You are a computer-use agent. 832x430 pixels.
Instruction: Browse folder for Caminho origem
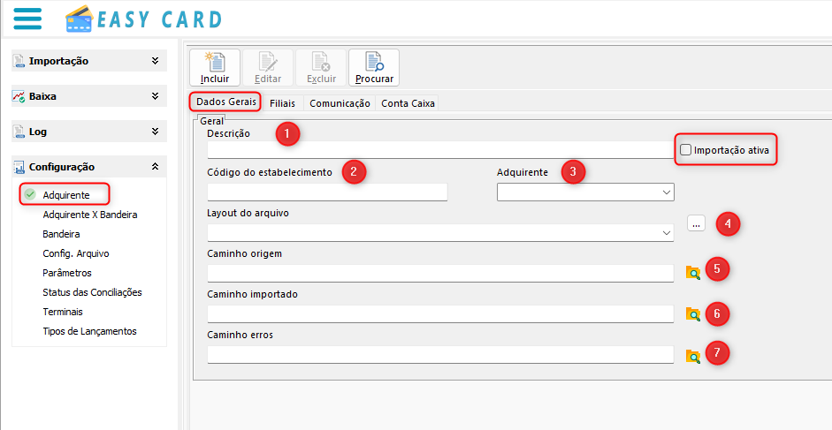tap(693, 273)
